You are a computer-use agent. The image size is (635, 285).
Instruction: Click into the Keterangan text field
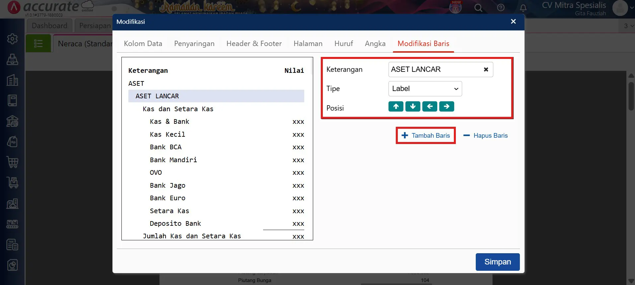pos(435,70)
